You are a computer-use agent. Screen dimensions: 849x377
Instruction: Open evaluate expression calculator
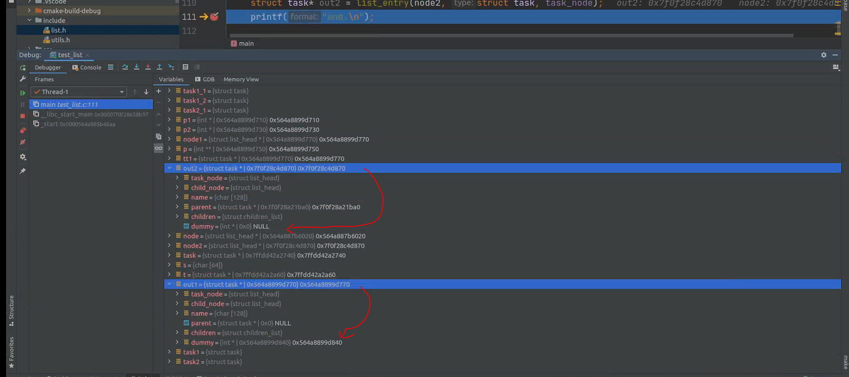point(186,67)
